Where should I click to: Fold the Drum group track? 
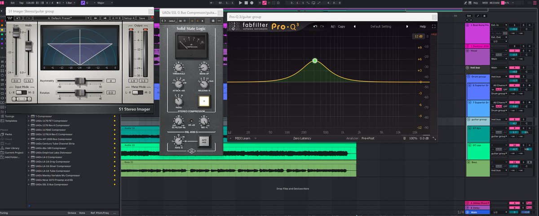coord(468,77)
